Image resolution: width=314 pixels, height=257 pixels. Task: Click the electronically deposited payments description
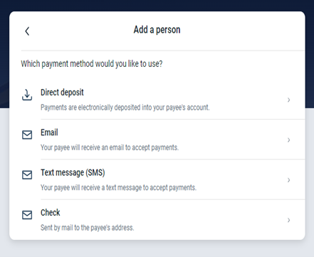[125, 107]
